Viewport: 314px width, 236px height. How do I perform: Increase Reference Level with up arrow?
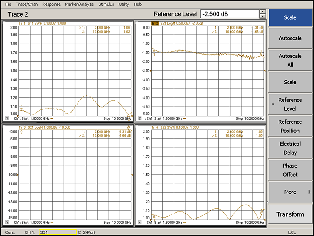[x=262, y=12]
